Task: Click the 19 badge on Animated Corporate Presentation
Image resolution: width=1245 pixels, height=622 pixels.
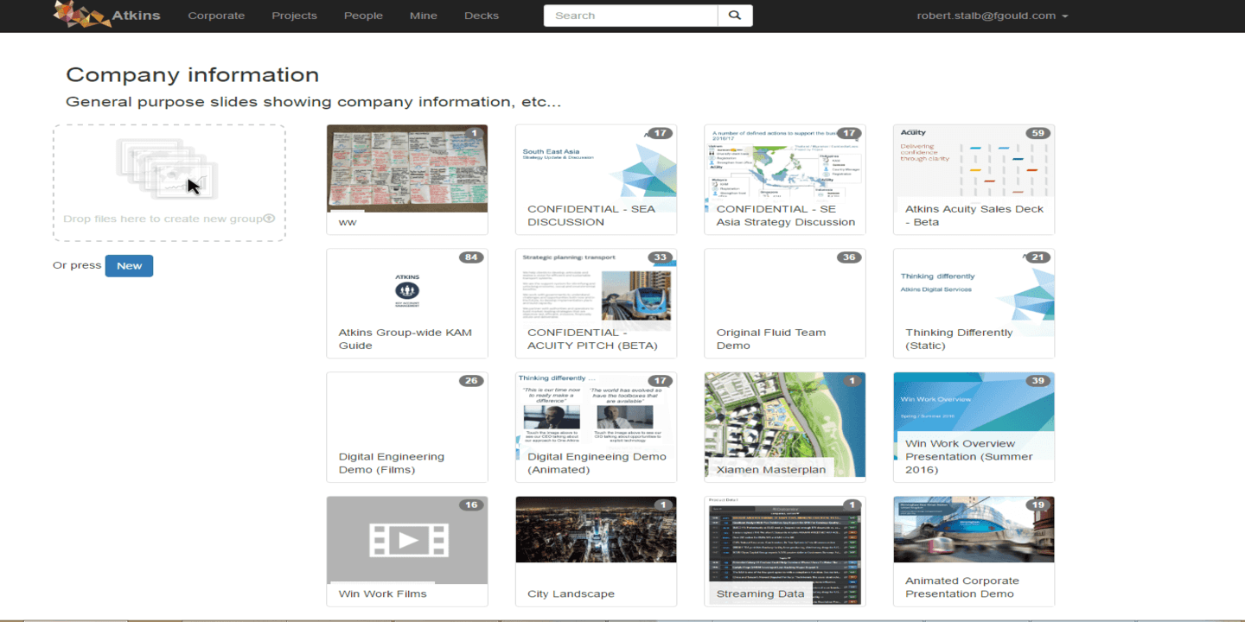Action: tap(1037, 505)
